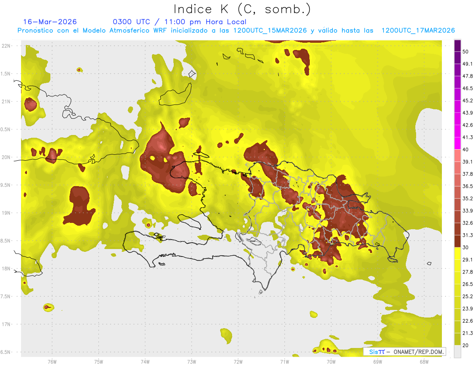
Task: Click the '42.6' value on the color scale
Action: click(x=468, y=125)
